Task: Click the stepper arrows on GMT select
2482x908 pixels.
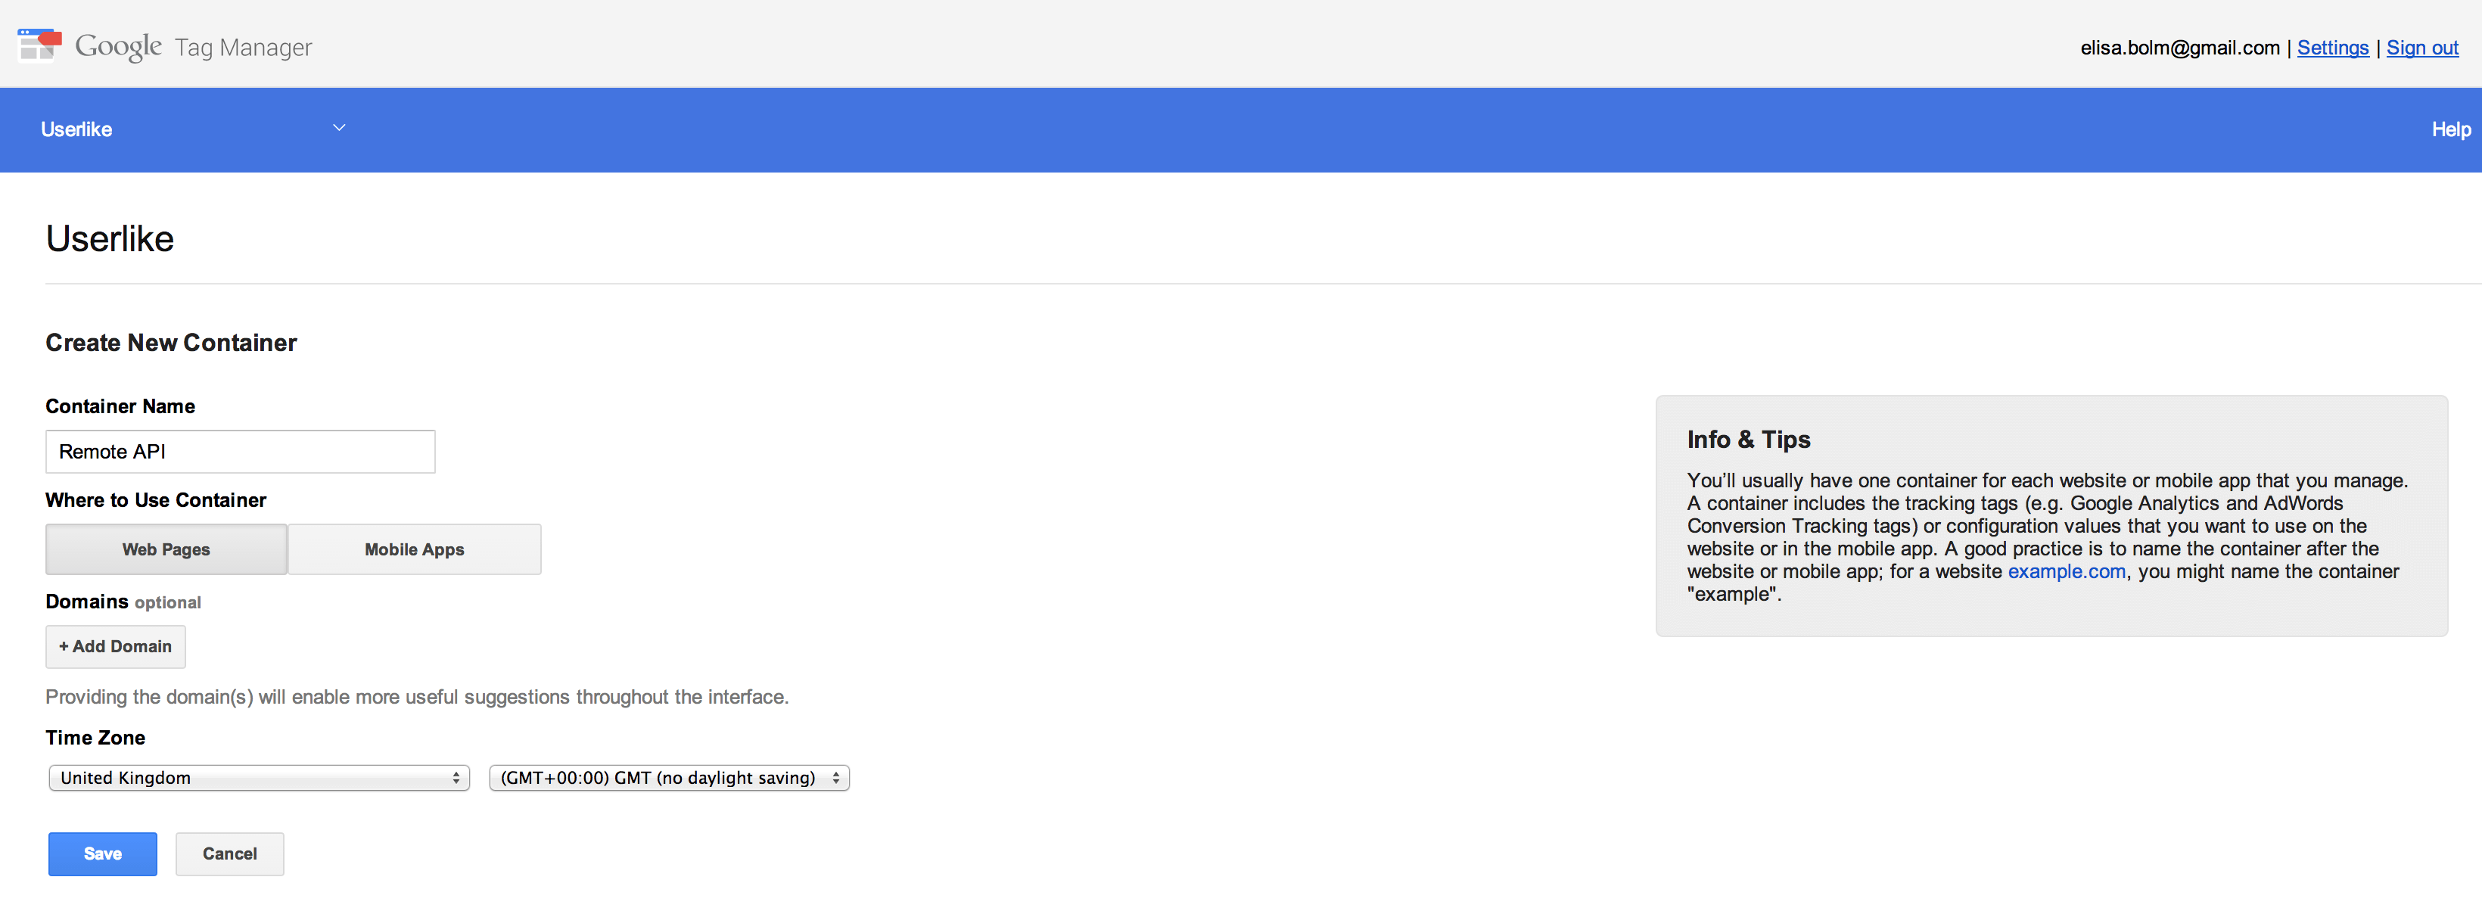Action: coord(835,778)
